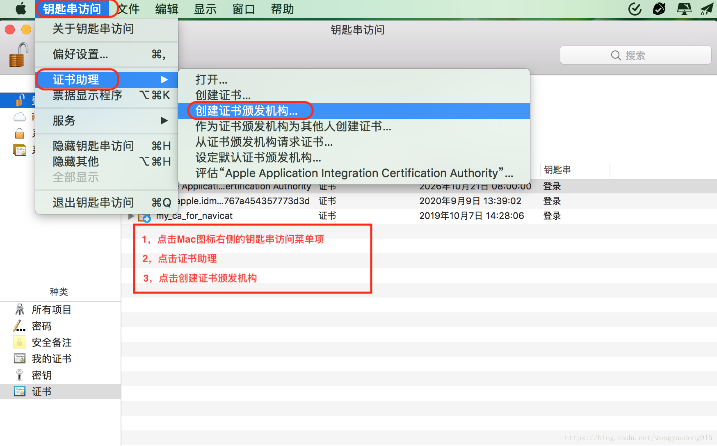
Task: Click the 密码 pencil icon
Action: coord(19,326)
